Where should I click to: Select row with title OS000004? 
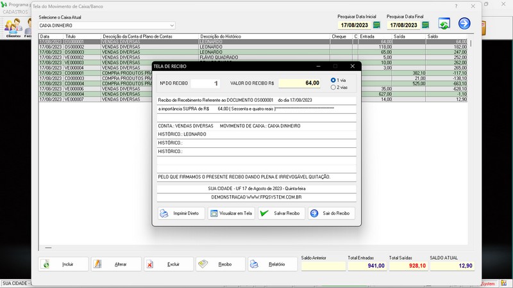click(x=253, y=94)
